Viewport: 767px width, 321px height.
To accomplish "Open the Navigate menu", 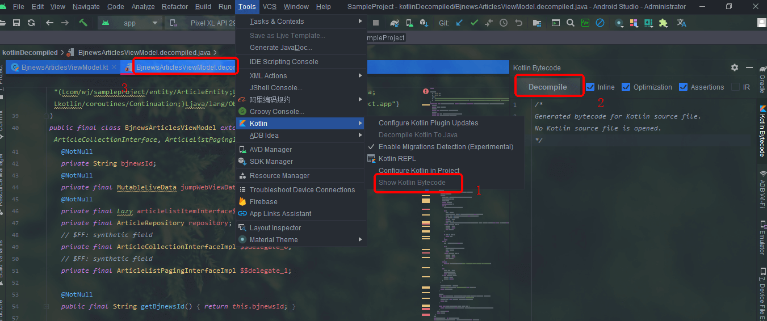I will (86, 7).
